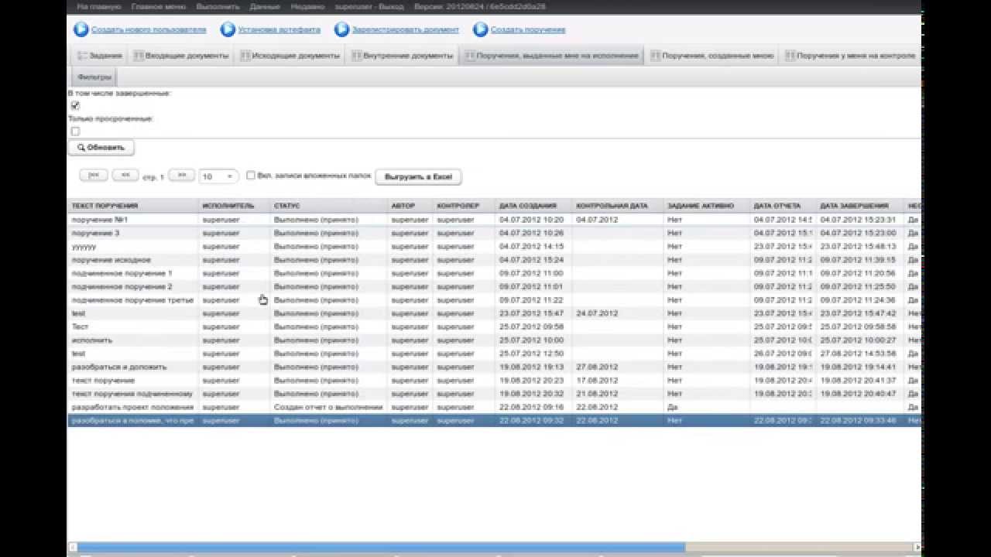This screenshot has width=991, height=557.
Task: Click the icon on 'Внутренние документы' tab
Action: tap(357, 56)
